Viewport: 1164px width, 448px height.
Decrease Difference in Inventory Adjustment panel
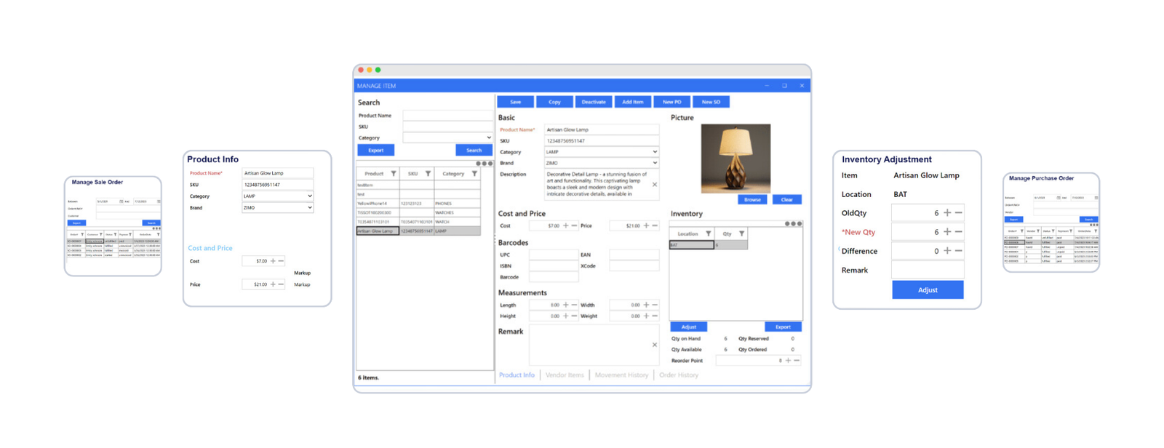[x=958, y=251]
